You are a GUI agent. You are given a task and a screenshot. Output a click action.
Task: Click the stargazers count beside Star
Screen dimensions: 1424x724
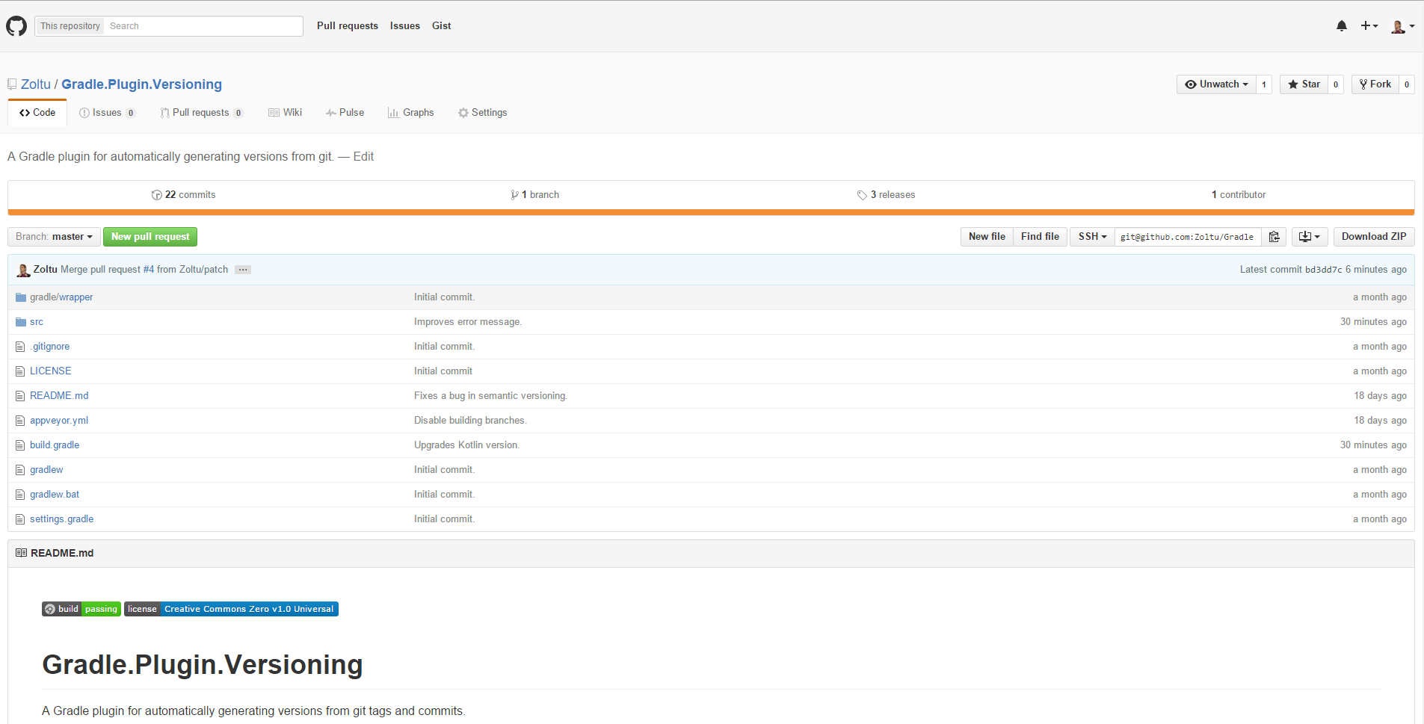[x=1336, y=84]
